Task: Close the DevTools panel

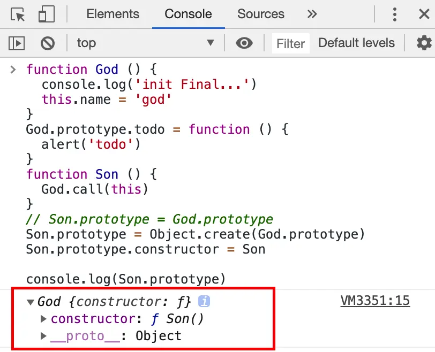Action: (424, 14)
